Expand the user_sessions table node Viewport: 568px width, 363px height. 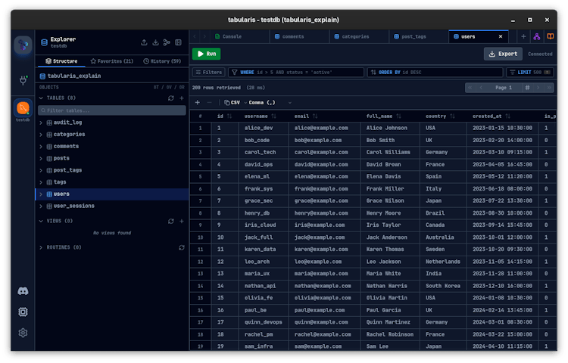(x=41, y=206)
